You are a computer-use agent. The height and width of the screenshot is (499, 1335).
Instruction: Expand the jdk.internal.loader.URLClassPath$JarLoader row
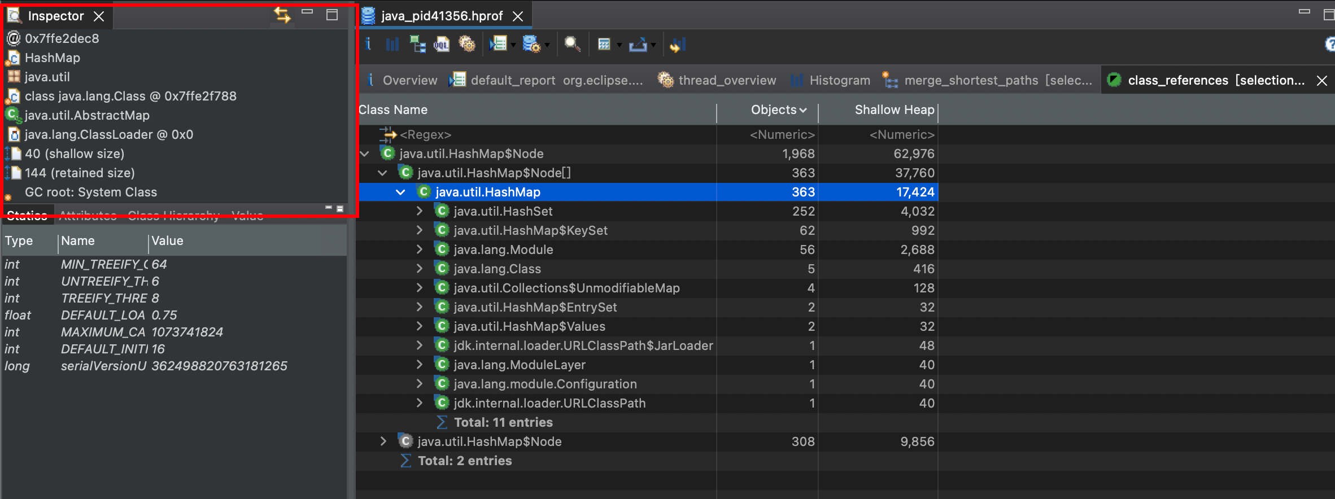419,345
